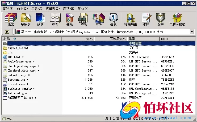Image resolution: width=197 pixels, height=122 pixels.
Task: Select the parent folder '..' row
Action: click(x=99, y=43)
